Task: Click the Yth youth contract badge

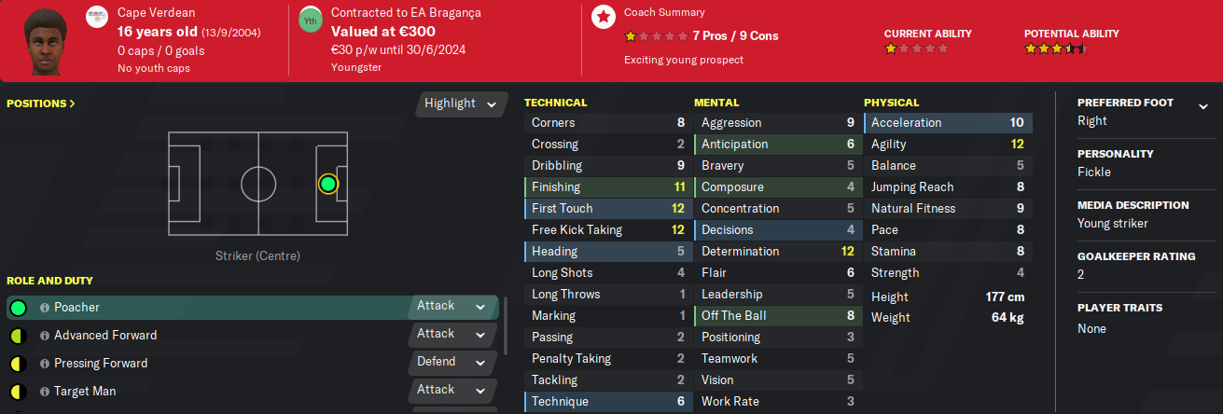Action: (x=310, y=20)
